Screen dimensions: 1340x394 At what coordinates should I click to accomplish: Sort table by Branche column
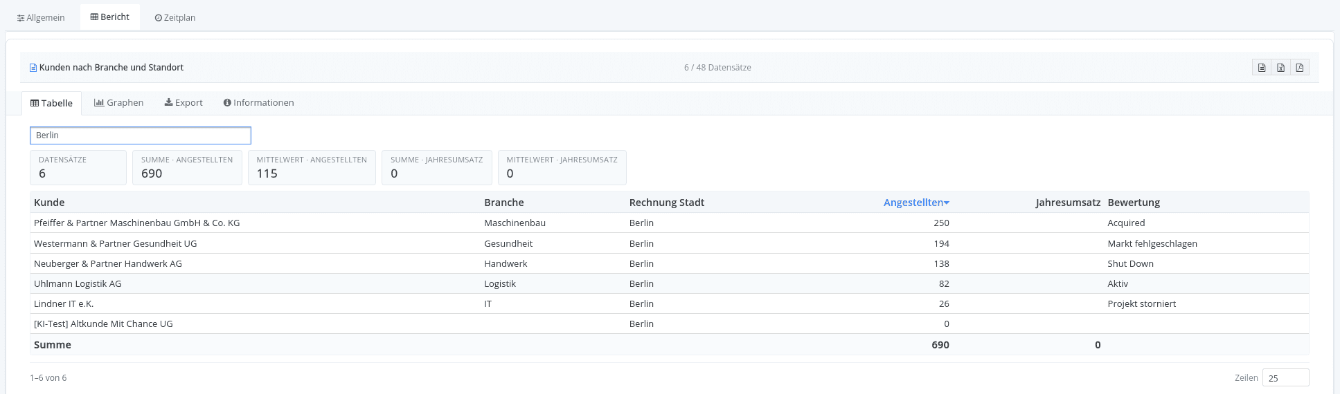504,203
